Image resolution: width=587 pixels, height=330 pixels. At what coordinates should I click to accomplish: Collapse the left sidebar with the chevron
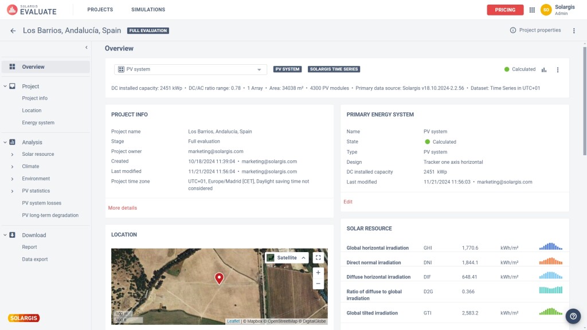click(86, 48)
